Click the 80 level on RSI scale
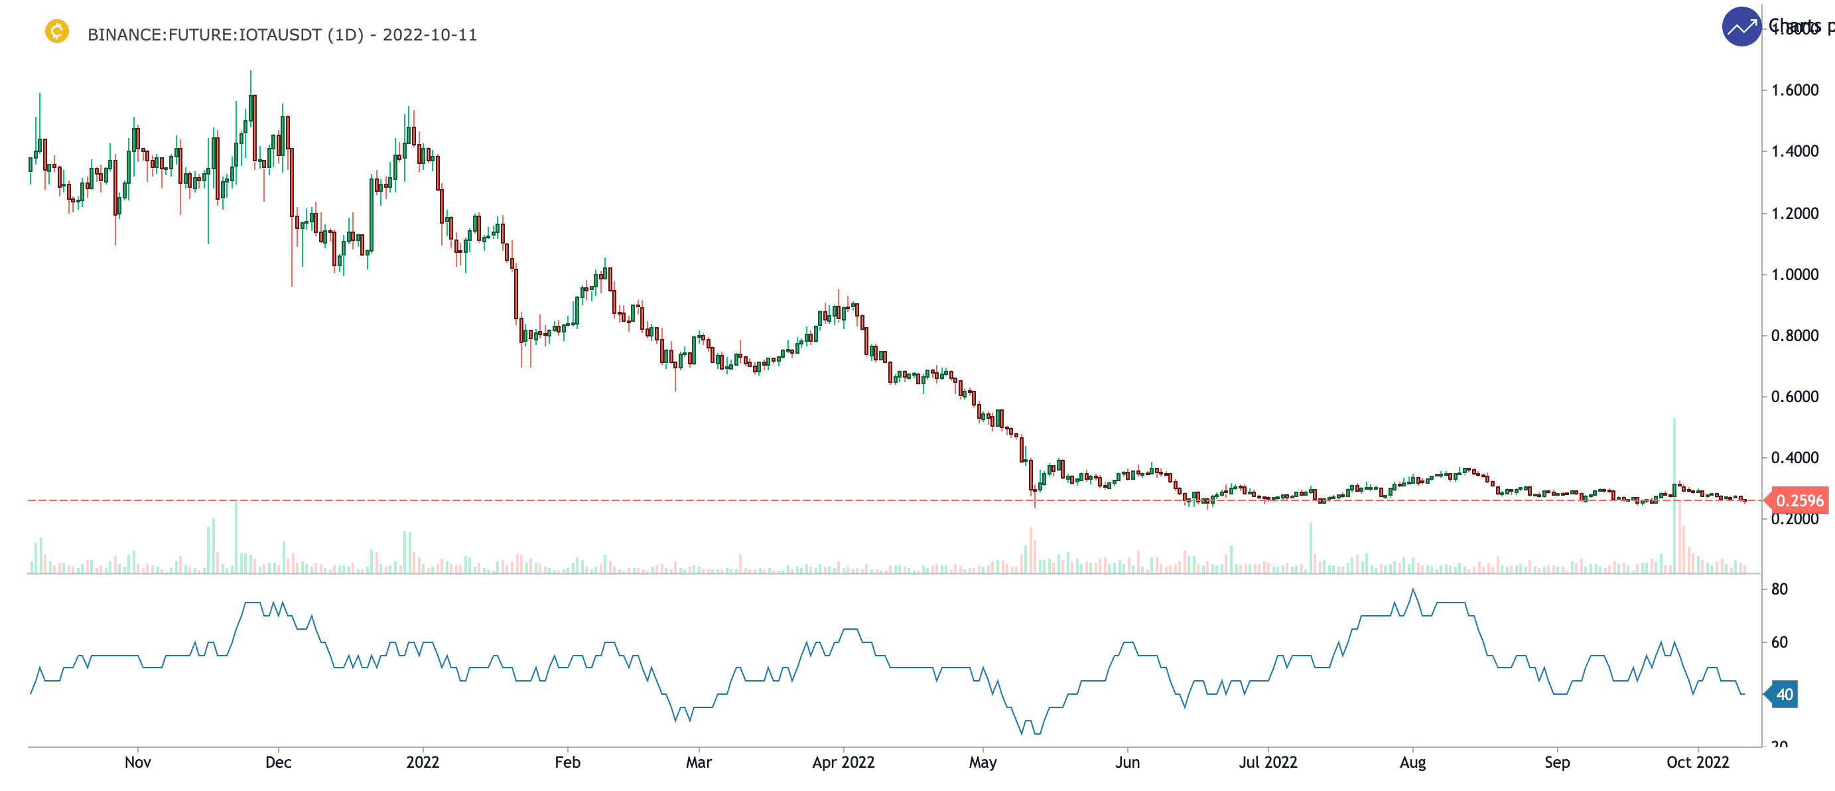1835x791 pixels. pyautogui.click(x=1779, y=589)
